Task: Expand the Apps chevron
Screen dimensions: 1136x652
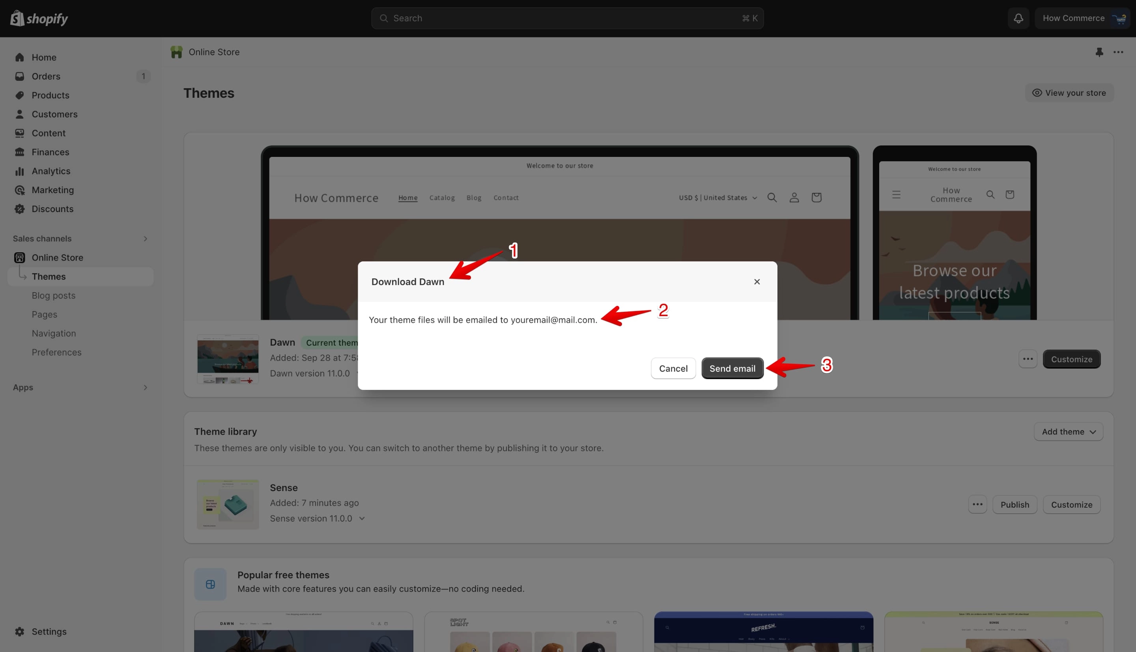Action: pos(145,387)
